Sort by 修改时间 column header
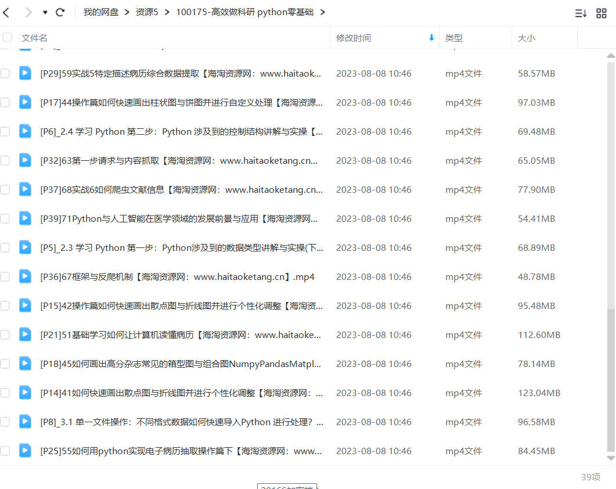 [353, 38]
